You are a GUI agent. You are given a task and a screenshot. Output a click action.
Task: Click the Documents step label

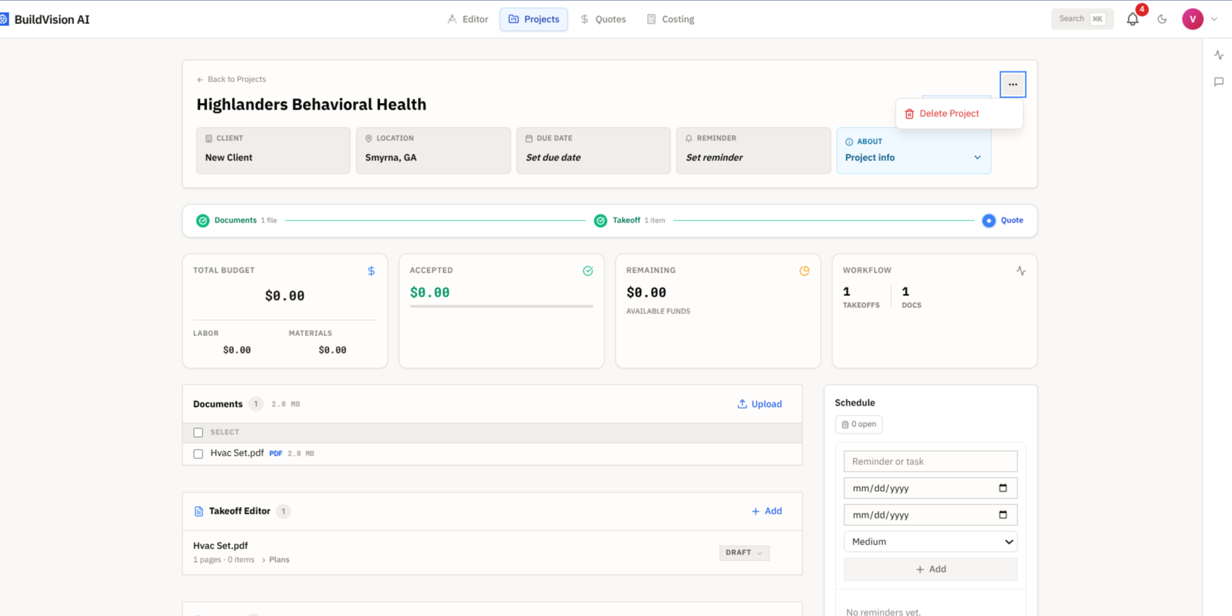[235, 220]
